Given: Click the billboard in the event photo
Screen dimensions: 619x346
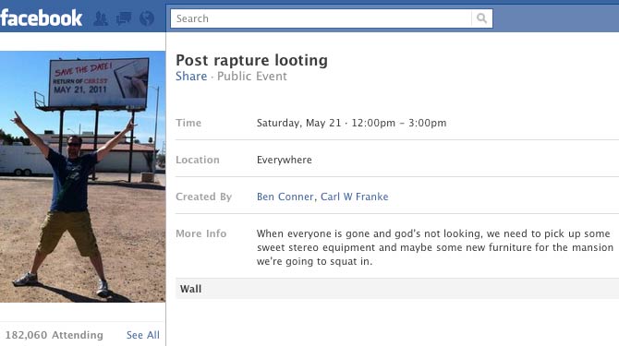Looking at the screenshot, I should 99,83.
